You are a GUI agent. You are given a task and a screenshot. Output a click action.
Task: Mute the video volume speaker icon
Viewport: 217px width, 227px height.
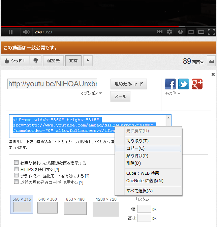(26, 32)
